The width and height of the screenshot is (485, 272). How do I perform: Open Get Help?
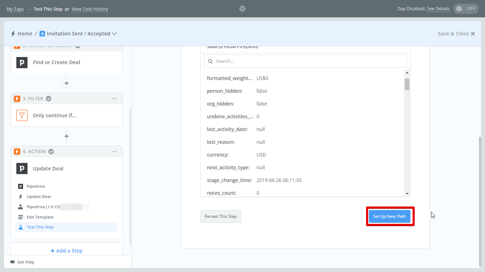point(22,262)
